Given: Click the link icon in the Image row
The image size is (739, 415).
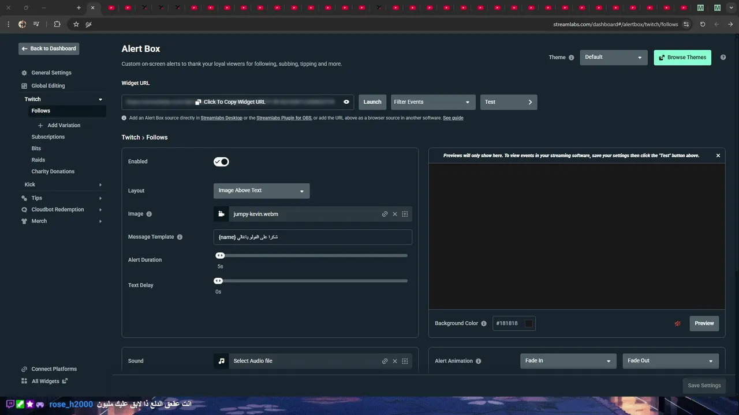Looking at the screenshot, I should [385, 214].
